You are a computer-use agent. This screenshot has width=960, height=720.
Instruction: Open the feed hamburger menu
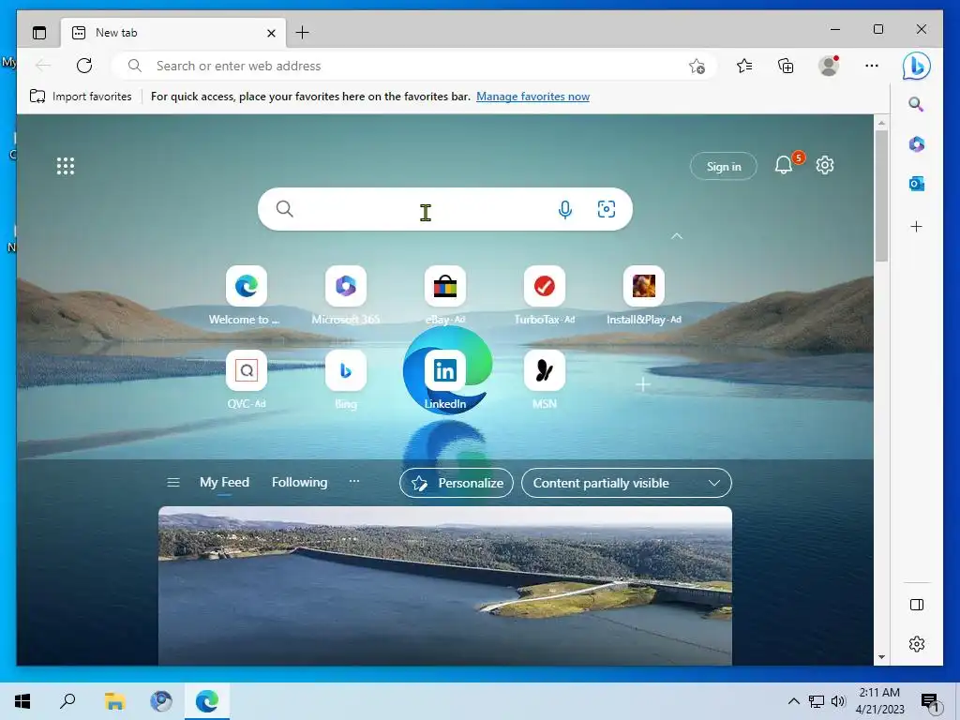[173, 483]
